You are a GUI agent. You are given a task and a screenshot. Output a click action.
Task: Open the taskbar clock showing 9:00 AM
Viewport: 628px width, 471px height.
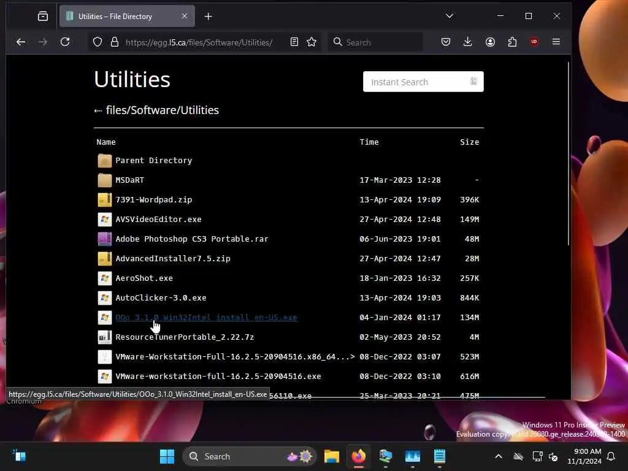coord(584,456)
